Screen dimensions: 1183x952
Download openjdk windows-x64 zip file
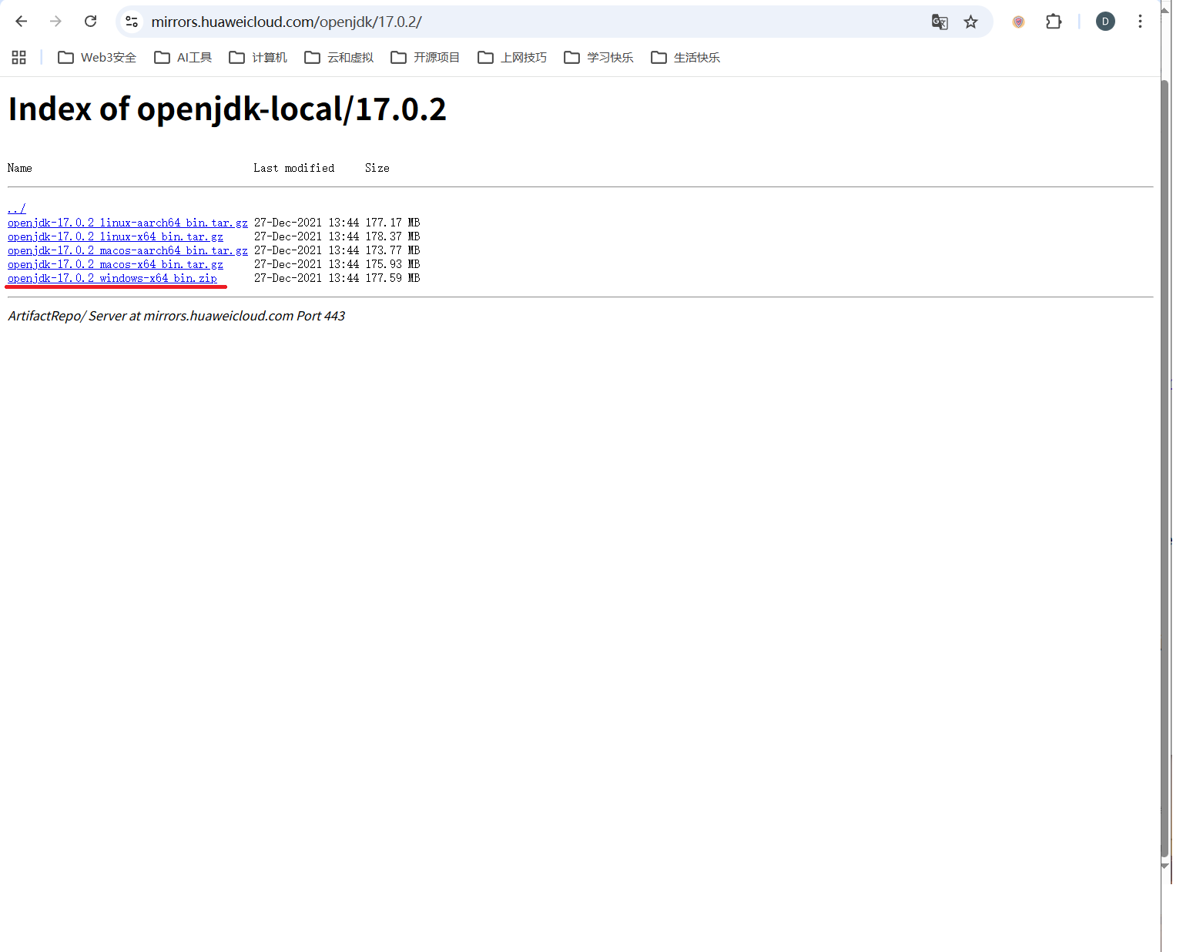click(x=112, y=278)
